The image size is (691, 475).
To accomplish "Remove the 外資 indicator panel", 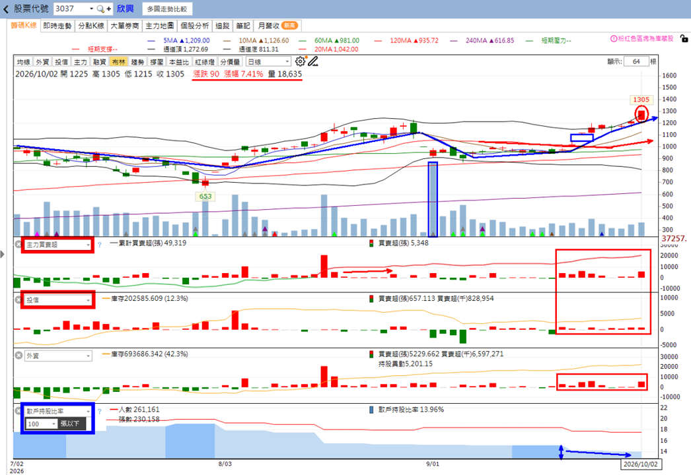I will point(18,355).
